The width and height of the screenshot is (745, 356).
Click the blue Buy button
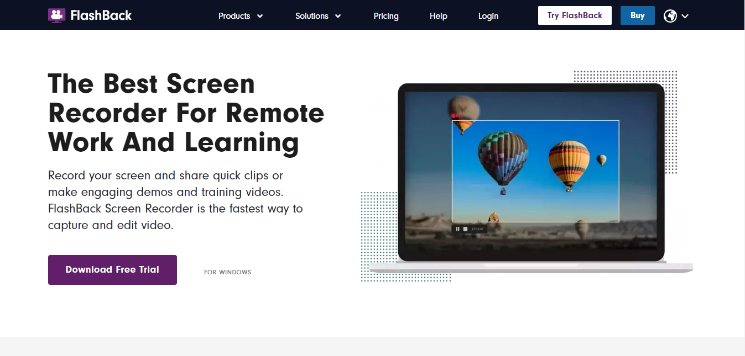click(x=638, y=15)
